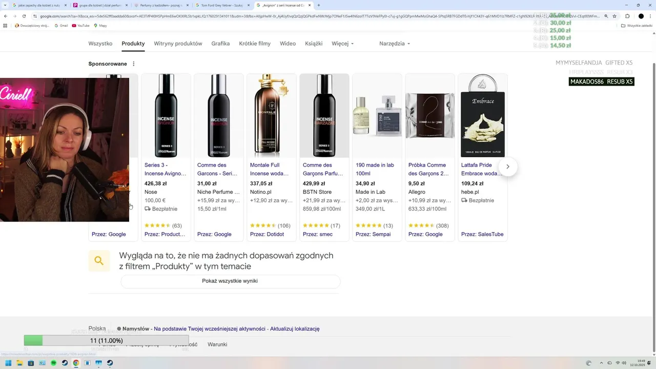Click the Montale Full Incense bottle image
656x369 pixels.
click(x=272, y=116)
